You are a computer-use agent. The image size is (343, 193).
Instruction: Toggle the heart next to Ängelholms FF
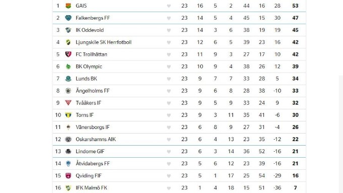coord(168,91)
